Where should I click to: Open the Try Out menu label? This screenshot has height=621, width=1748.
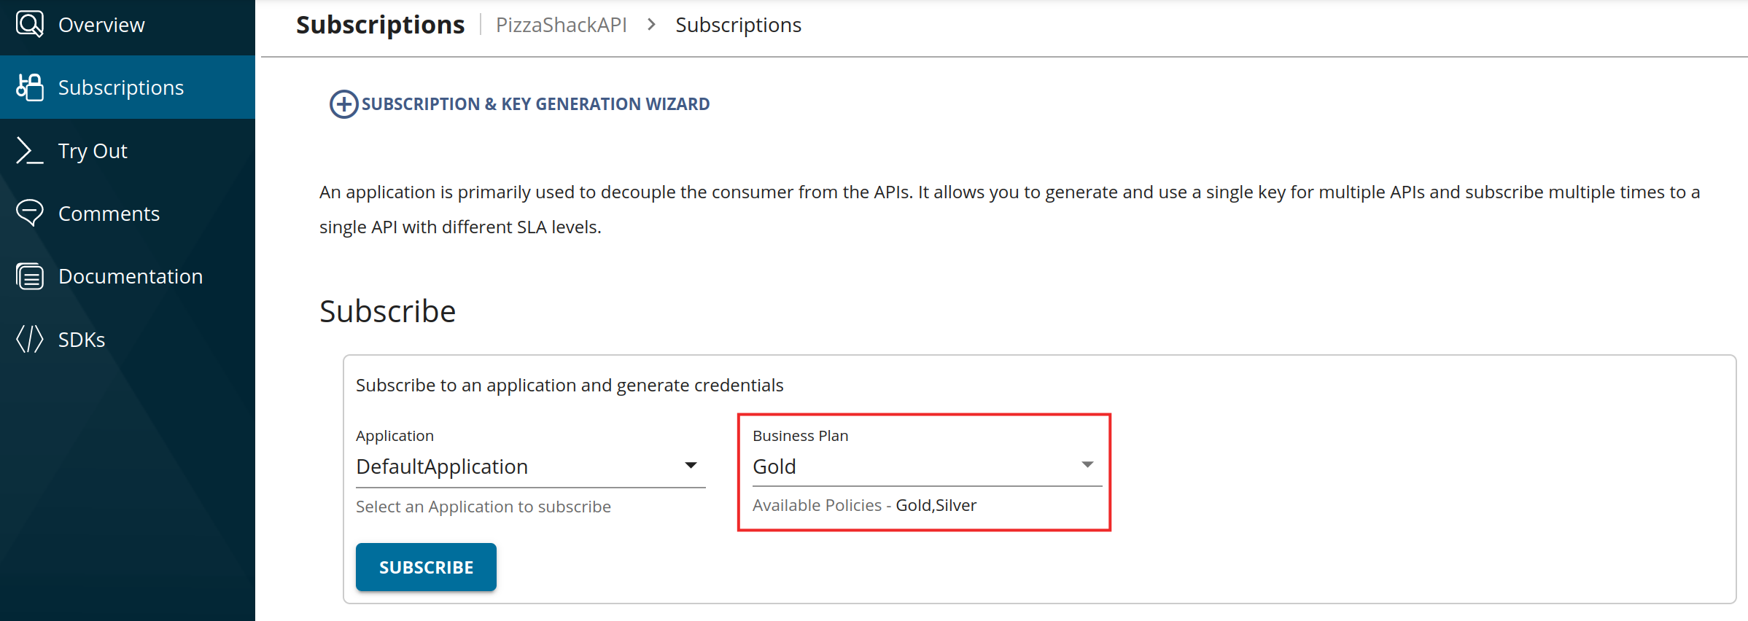tap(93, 151)
